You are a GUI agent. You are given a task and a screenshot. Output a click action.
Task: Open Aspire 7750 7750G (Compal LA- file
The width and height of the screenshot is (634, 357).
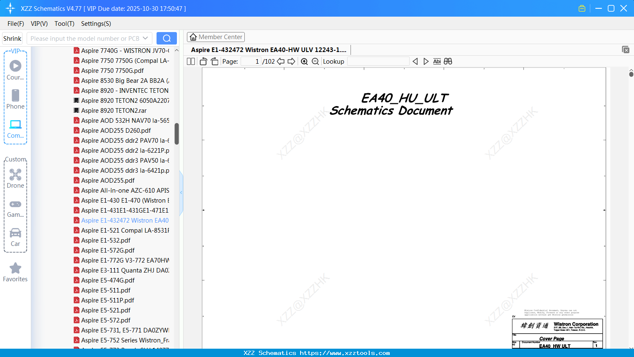[122, 61]
